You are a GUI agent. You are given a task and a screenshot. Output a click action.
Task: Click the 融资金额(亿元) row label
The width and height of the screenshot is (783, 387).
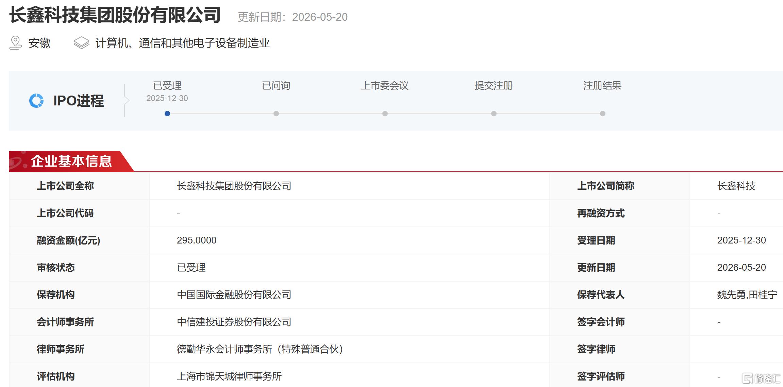68,240
